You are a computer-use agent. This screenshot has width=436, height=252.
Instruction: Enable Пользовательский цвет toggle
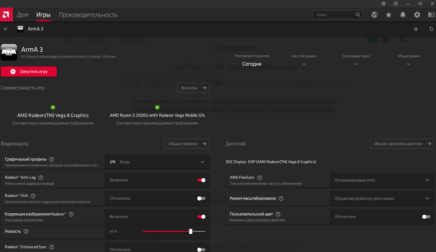pos(426,217)
